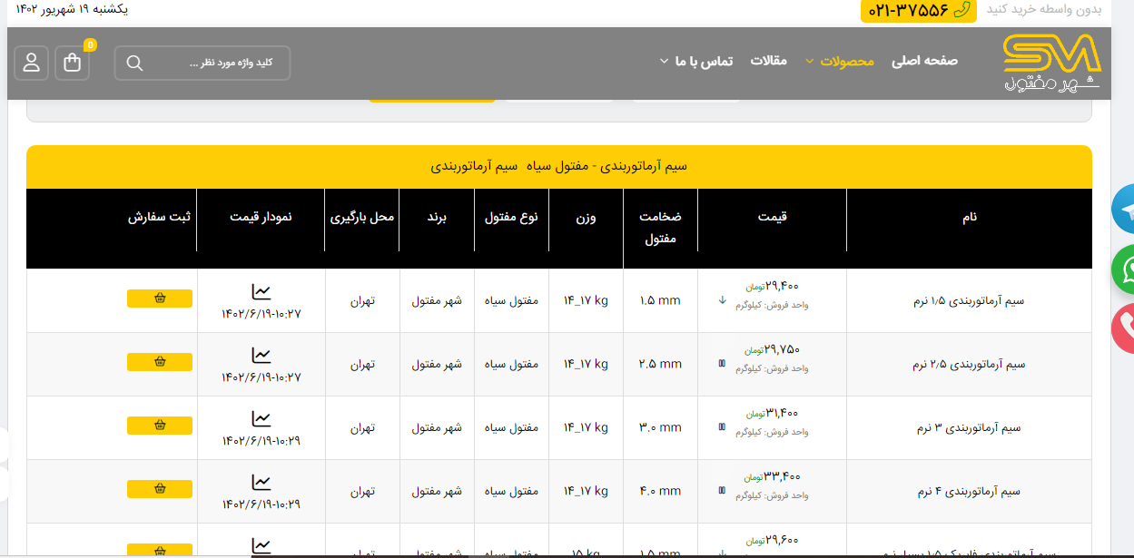
Task: Click the شهر مفتول site logo
Action: coord(1051,62)
